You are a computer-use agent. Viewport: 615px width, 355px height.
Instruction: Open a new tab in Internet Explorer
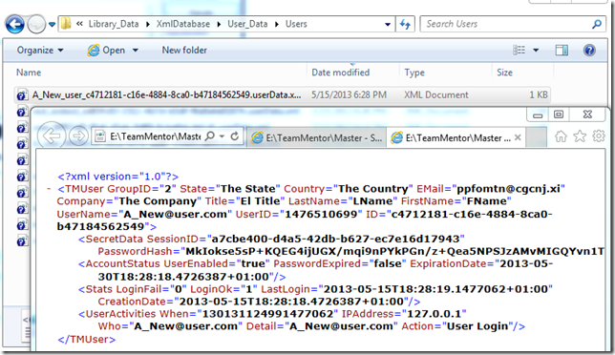536,137
